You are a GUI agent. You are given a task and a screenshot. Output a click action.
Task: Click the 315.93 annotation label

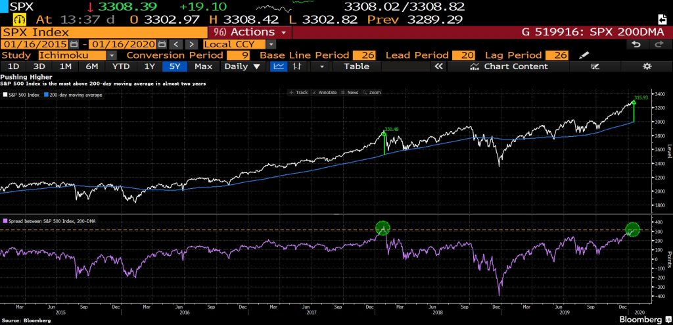click(641, 97)
